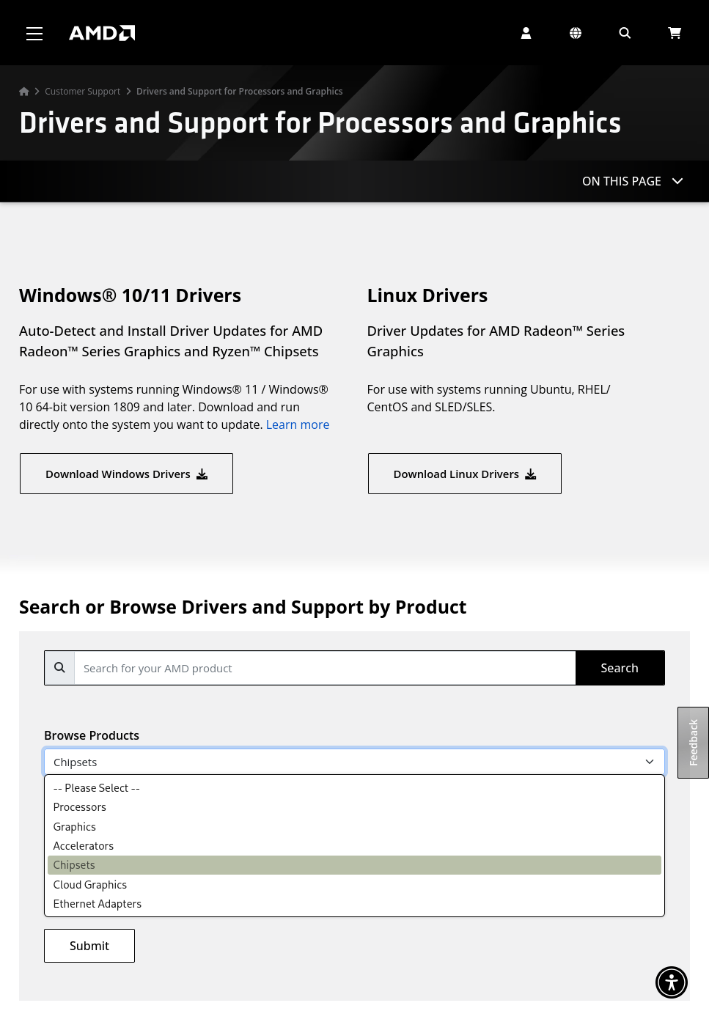Open site search magnifier in header
Image resolution: width=709 pixels, height=1022 pixels.
pos(625,33)
